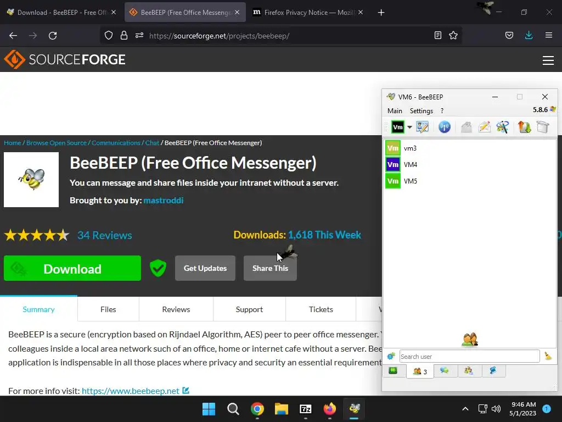This screenshot has width=562, height=422.
Task: Click the Get Updates button
Action: [x=205, y=268]
